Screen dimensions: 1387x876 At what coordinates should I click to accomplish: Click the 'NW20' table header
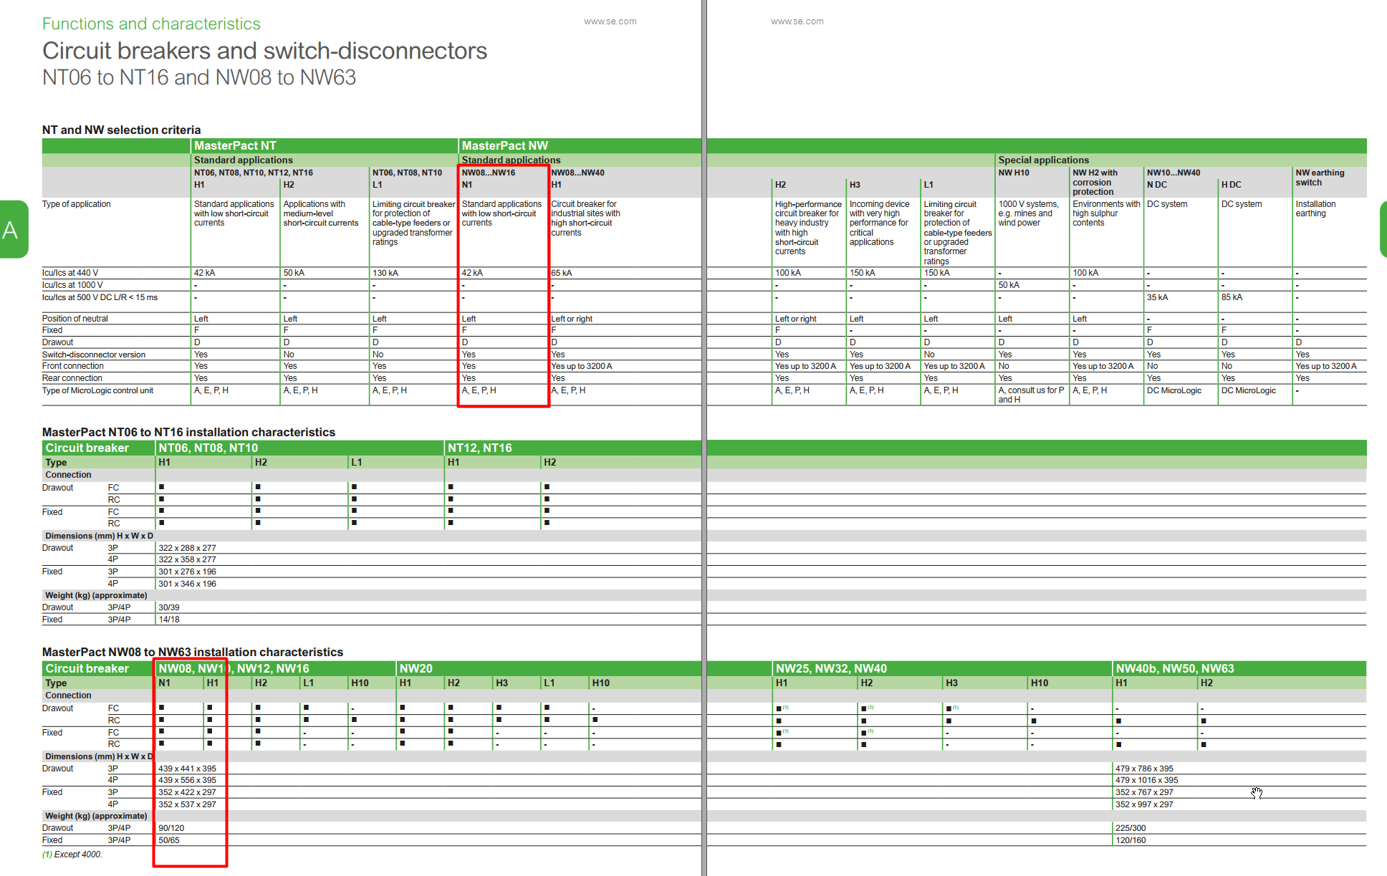416,668
